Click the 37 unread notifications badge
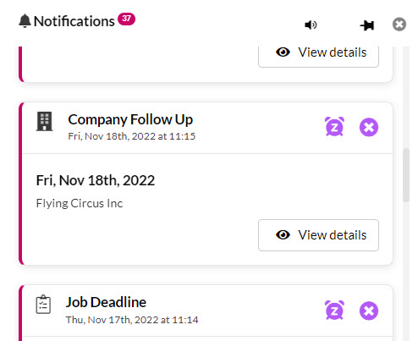Viewport: 418px width, 341px height. pos(126,19)
